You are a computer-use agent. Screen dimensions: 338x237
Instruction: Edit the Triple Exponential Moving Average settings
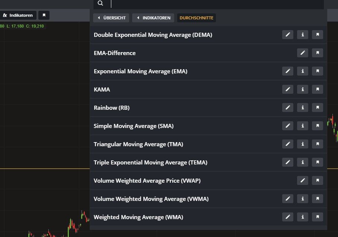[287, 163]
